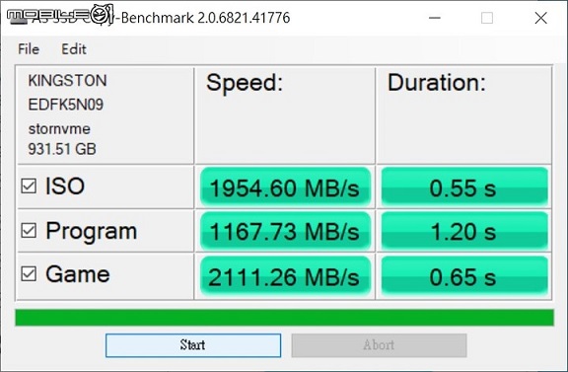Image resolution: width=568 pixels, height=372 pixels.
Task: Click the green progress bar
Action: (x=284, y=318)
